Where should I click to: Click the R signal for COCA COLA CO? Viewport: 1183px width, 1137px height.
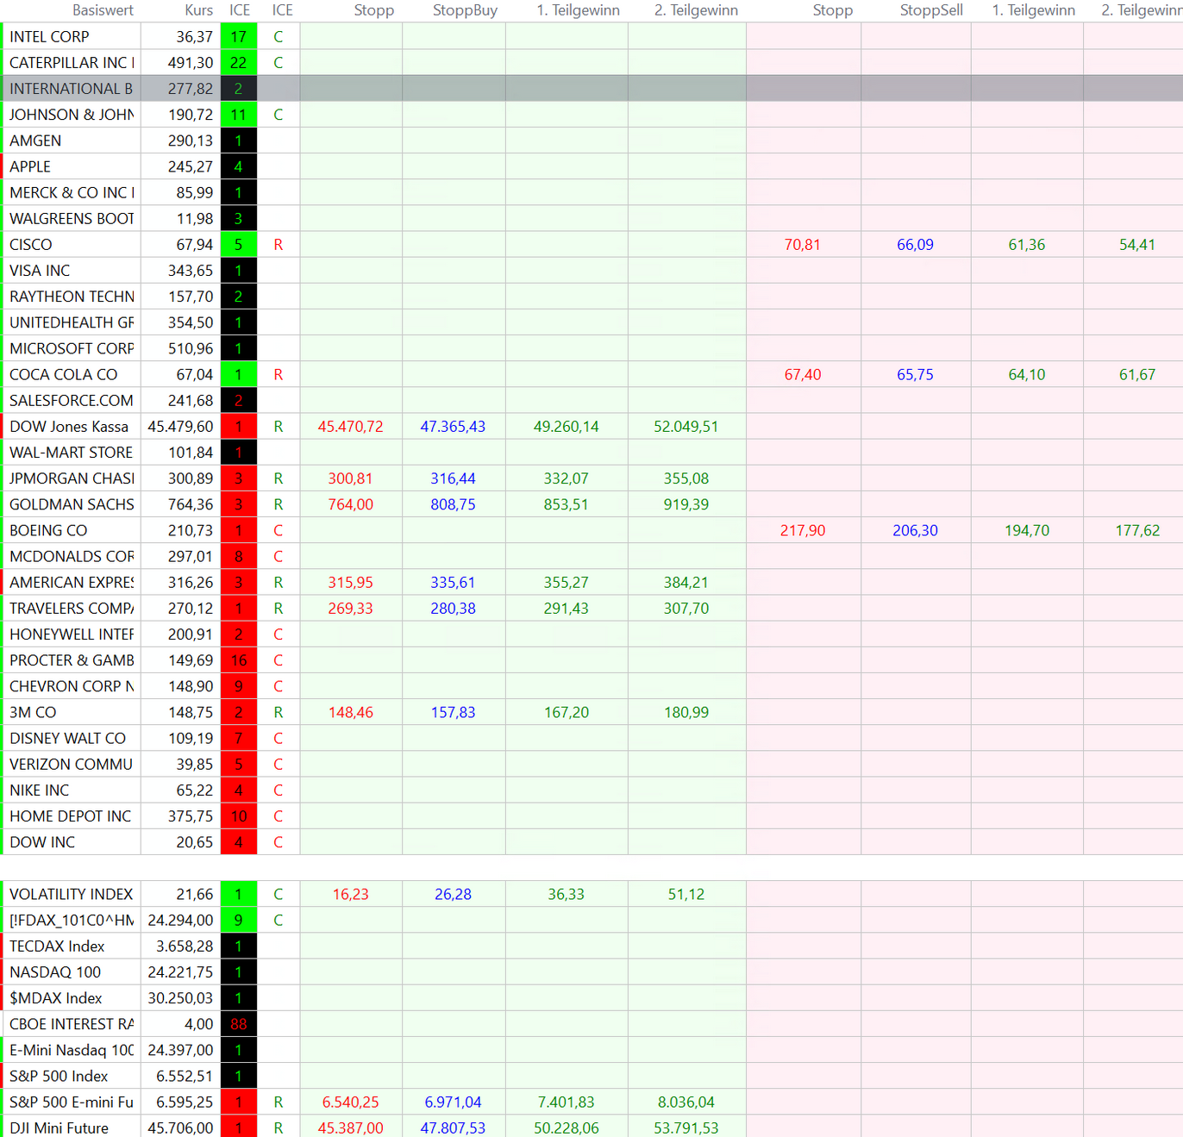click(x=278, y=375)
